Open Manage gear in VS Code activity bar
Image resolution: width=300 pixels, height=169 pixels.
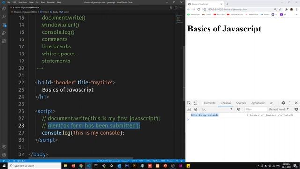pos(4,154)
